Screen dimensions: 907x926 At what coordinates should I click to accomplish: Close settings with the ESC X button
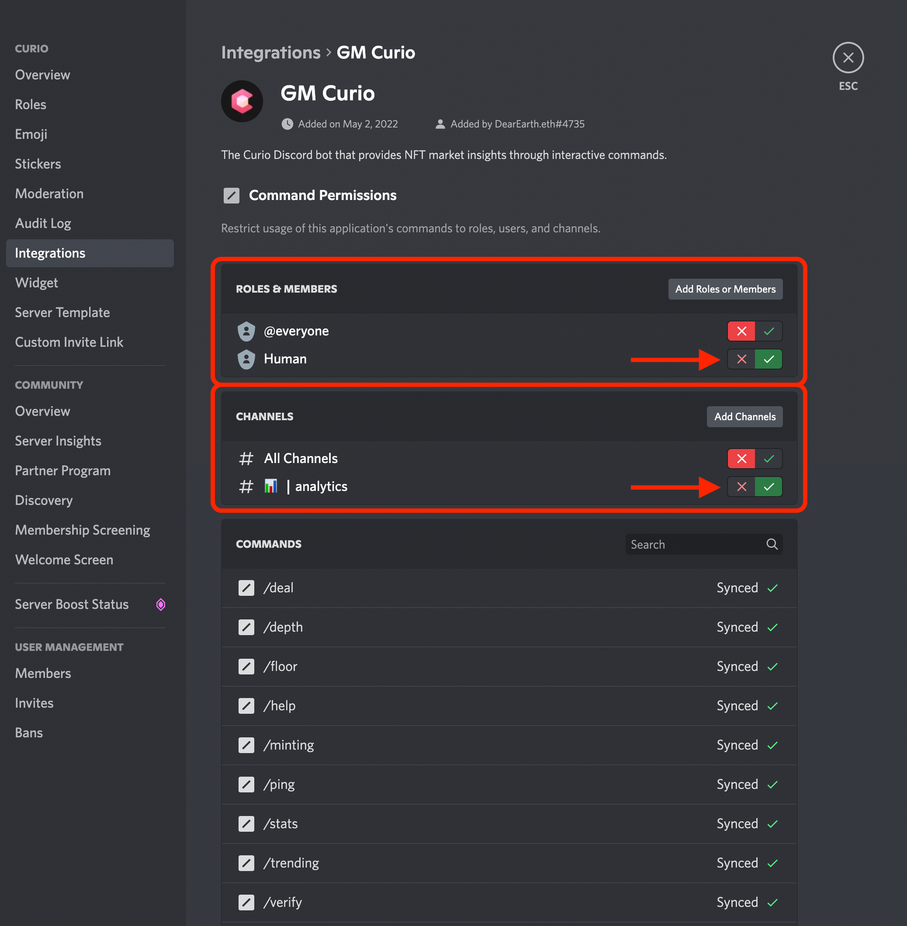[x=848, y=58]
